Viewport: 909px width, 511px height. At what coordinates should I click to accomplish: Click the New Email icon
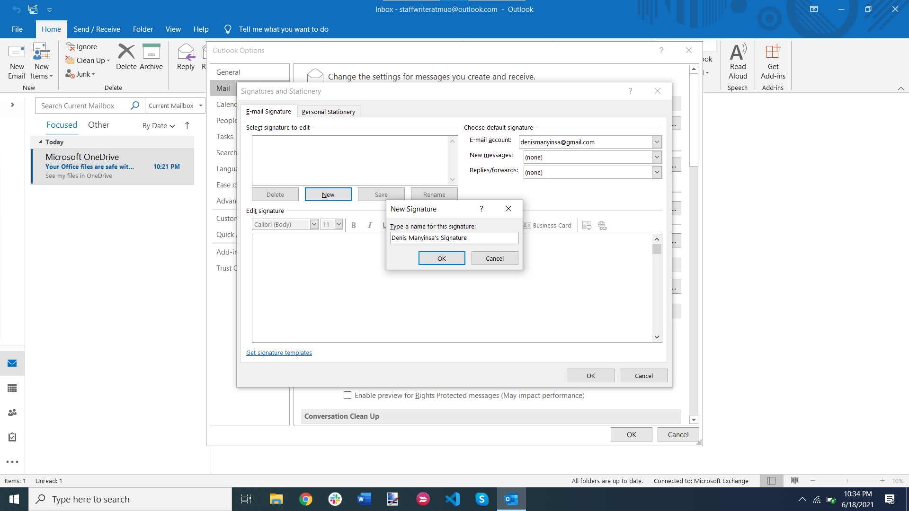pos(17,62)
